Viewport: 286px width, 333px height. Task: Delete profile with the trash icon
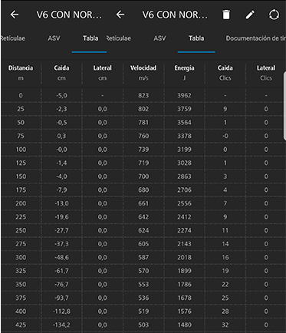[226, 15]
